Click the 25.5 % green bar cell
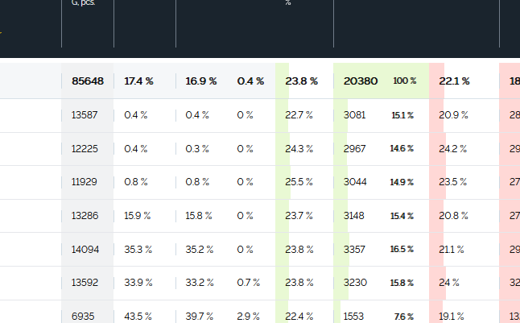The width and height of the screenshot is (520, 323). pos(299,182)
